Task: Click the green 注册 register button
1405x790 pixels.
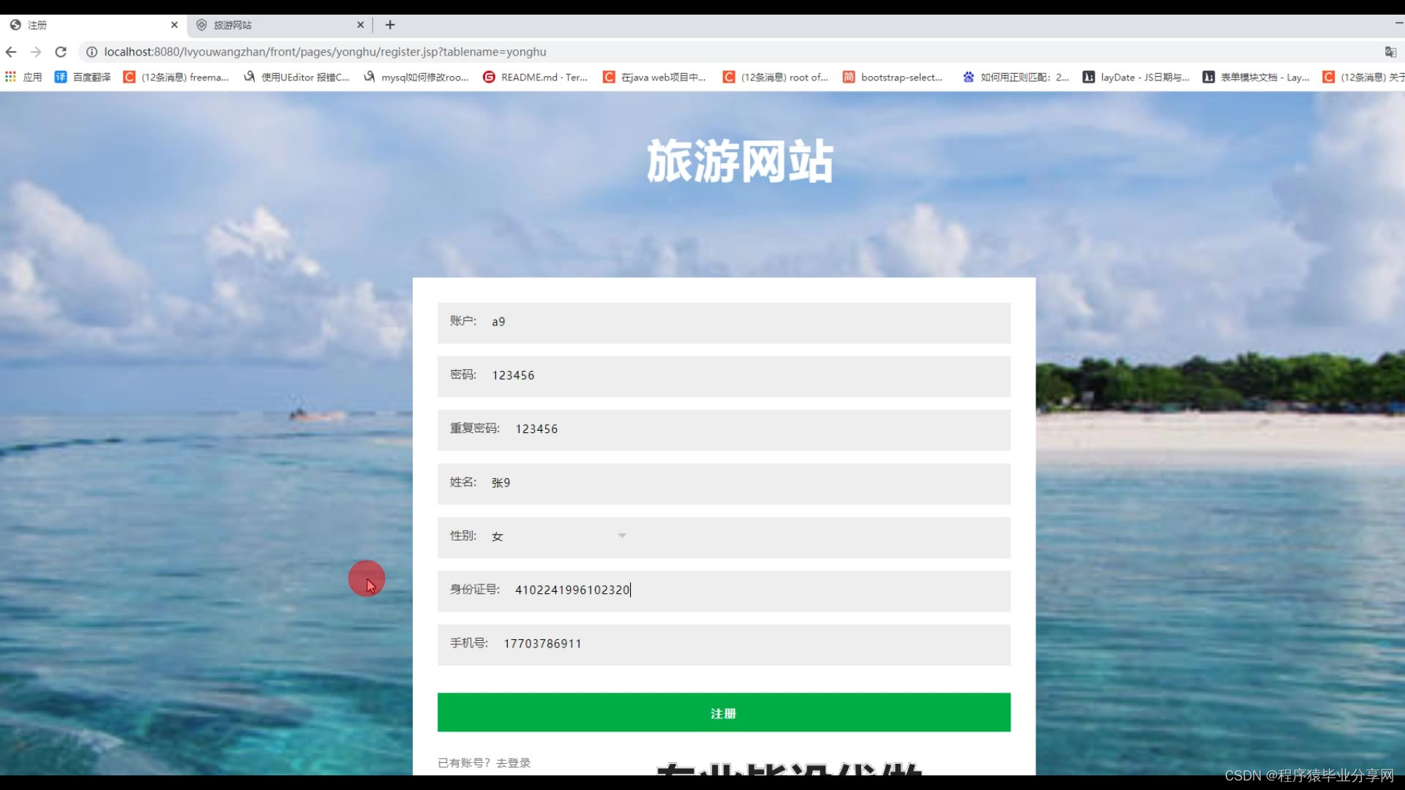Action: coord(724,712)
